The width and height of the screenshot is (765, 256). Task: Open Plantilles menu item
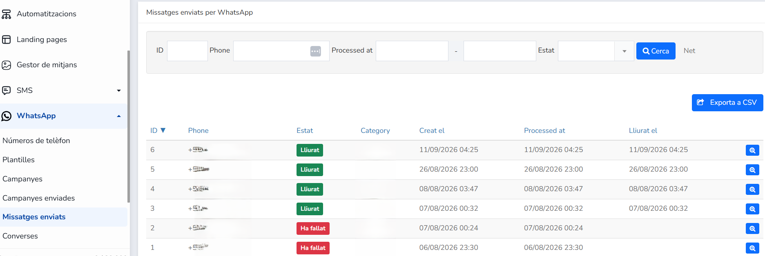(18, 160)
